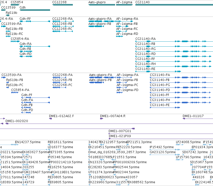Click the CG12268-RA transcript label

(63, 19)
